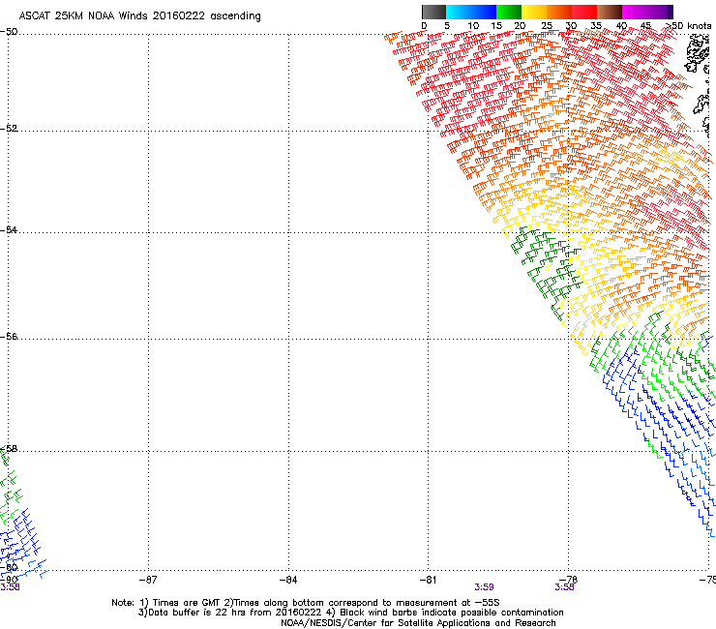Click the black coastline outline below the legend

(x=699, y=54)
